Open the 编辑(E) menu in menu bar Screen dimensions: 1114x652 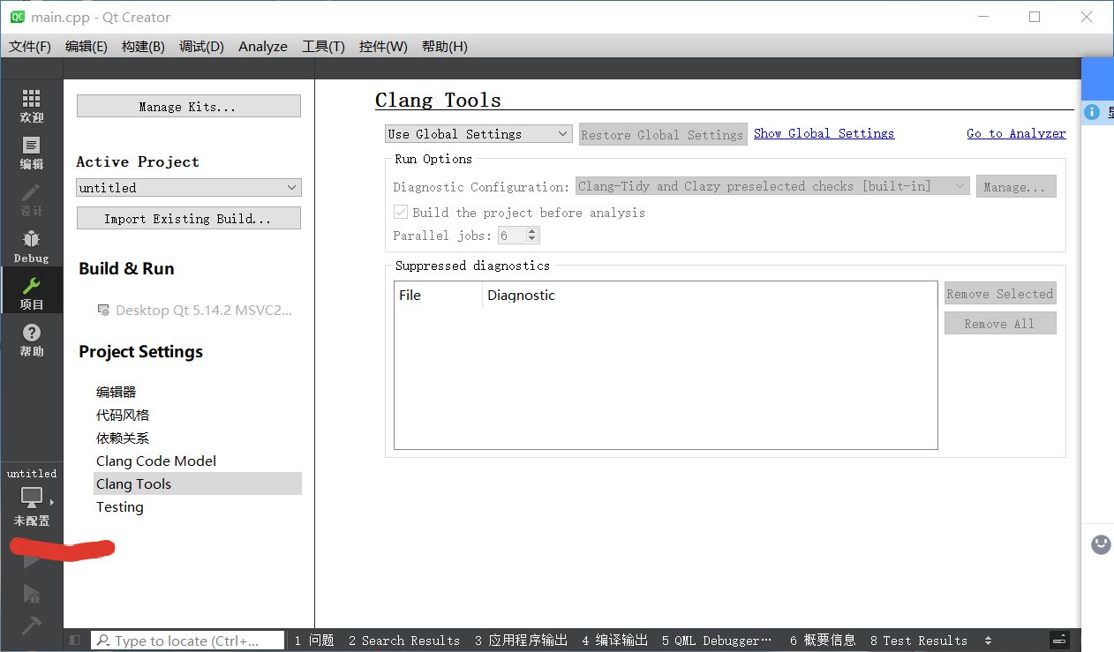(x=87, y=47)
